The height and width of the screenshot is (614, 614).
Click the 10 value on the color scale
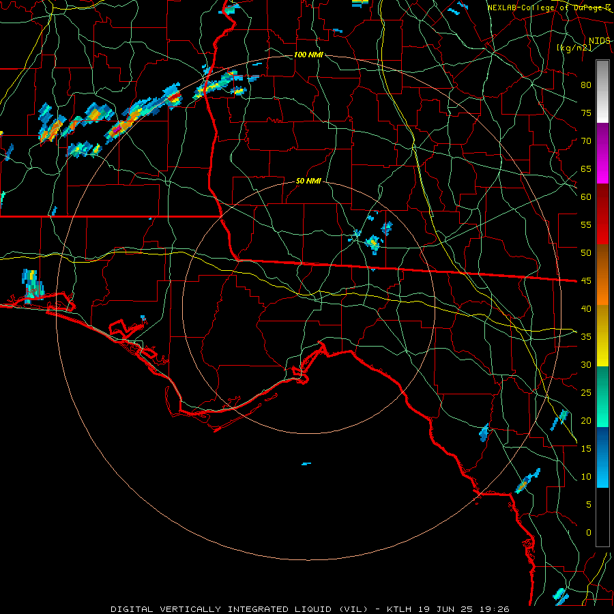[586, 477]
